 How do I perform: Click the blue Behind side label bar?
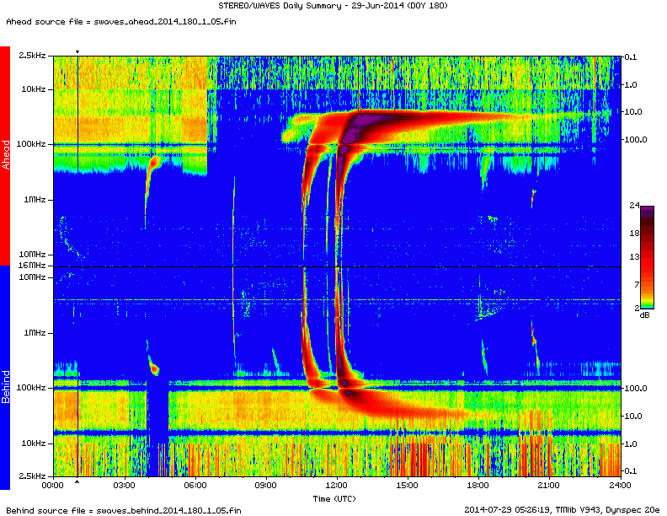click(x=5, y=378)
